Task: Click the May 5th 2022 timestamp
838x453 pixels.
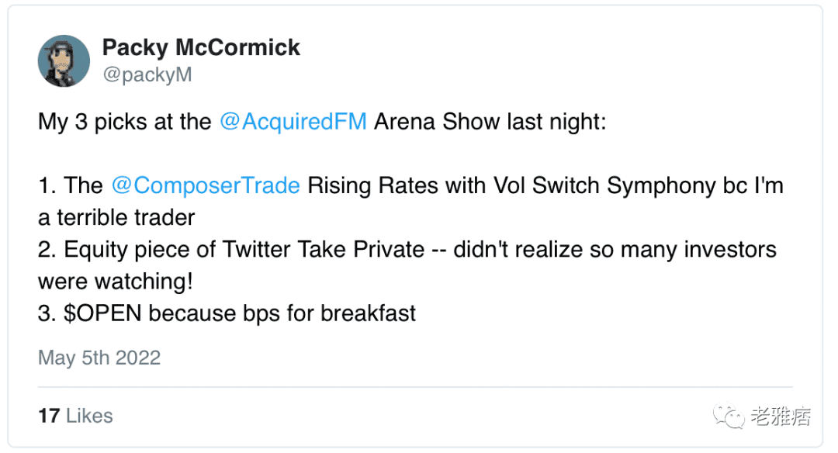Action: [x=99, y=358]
